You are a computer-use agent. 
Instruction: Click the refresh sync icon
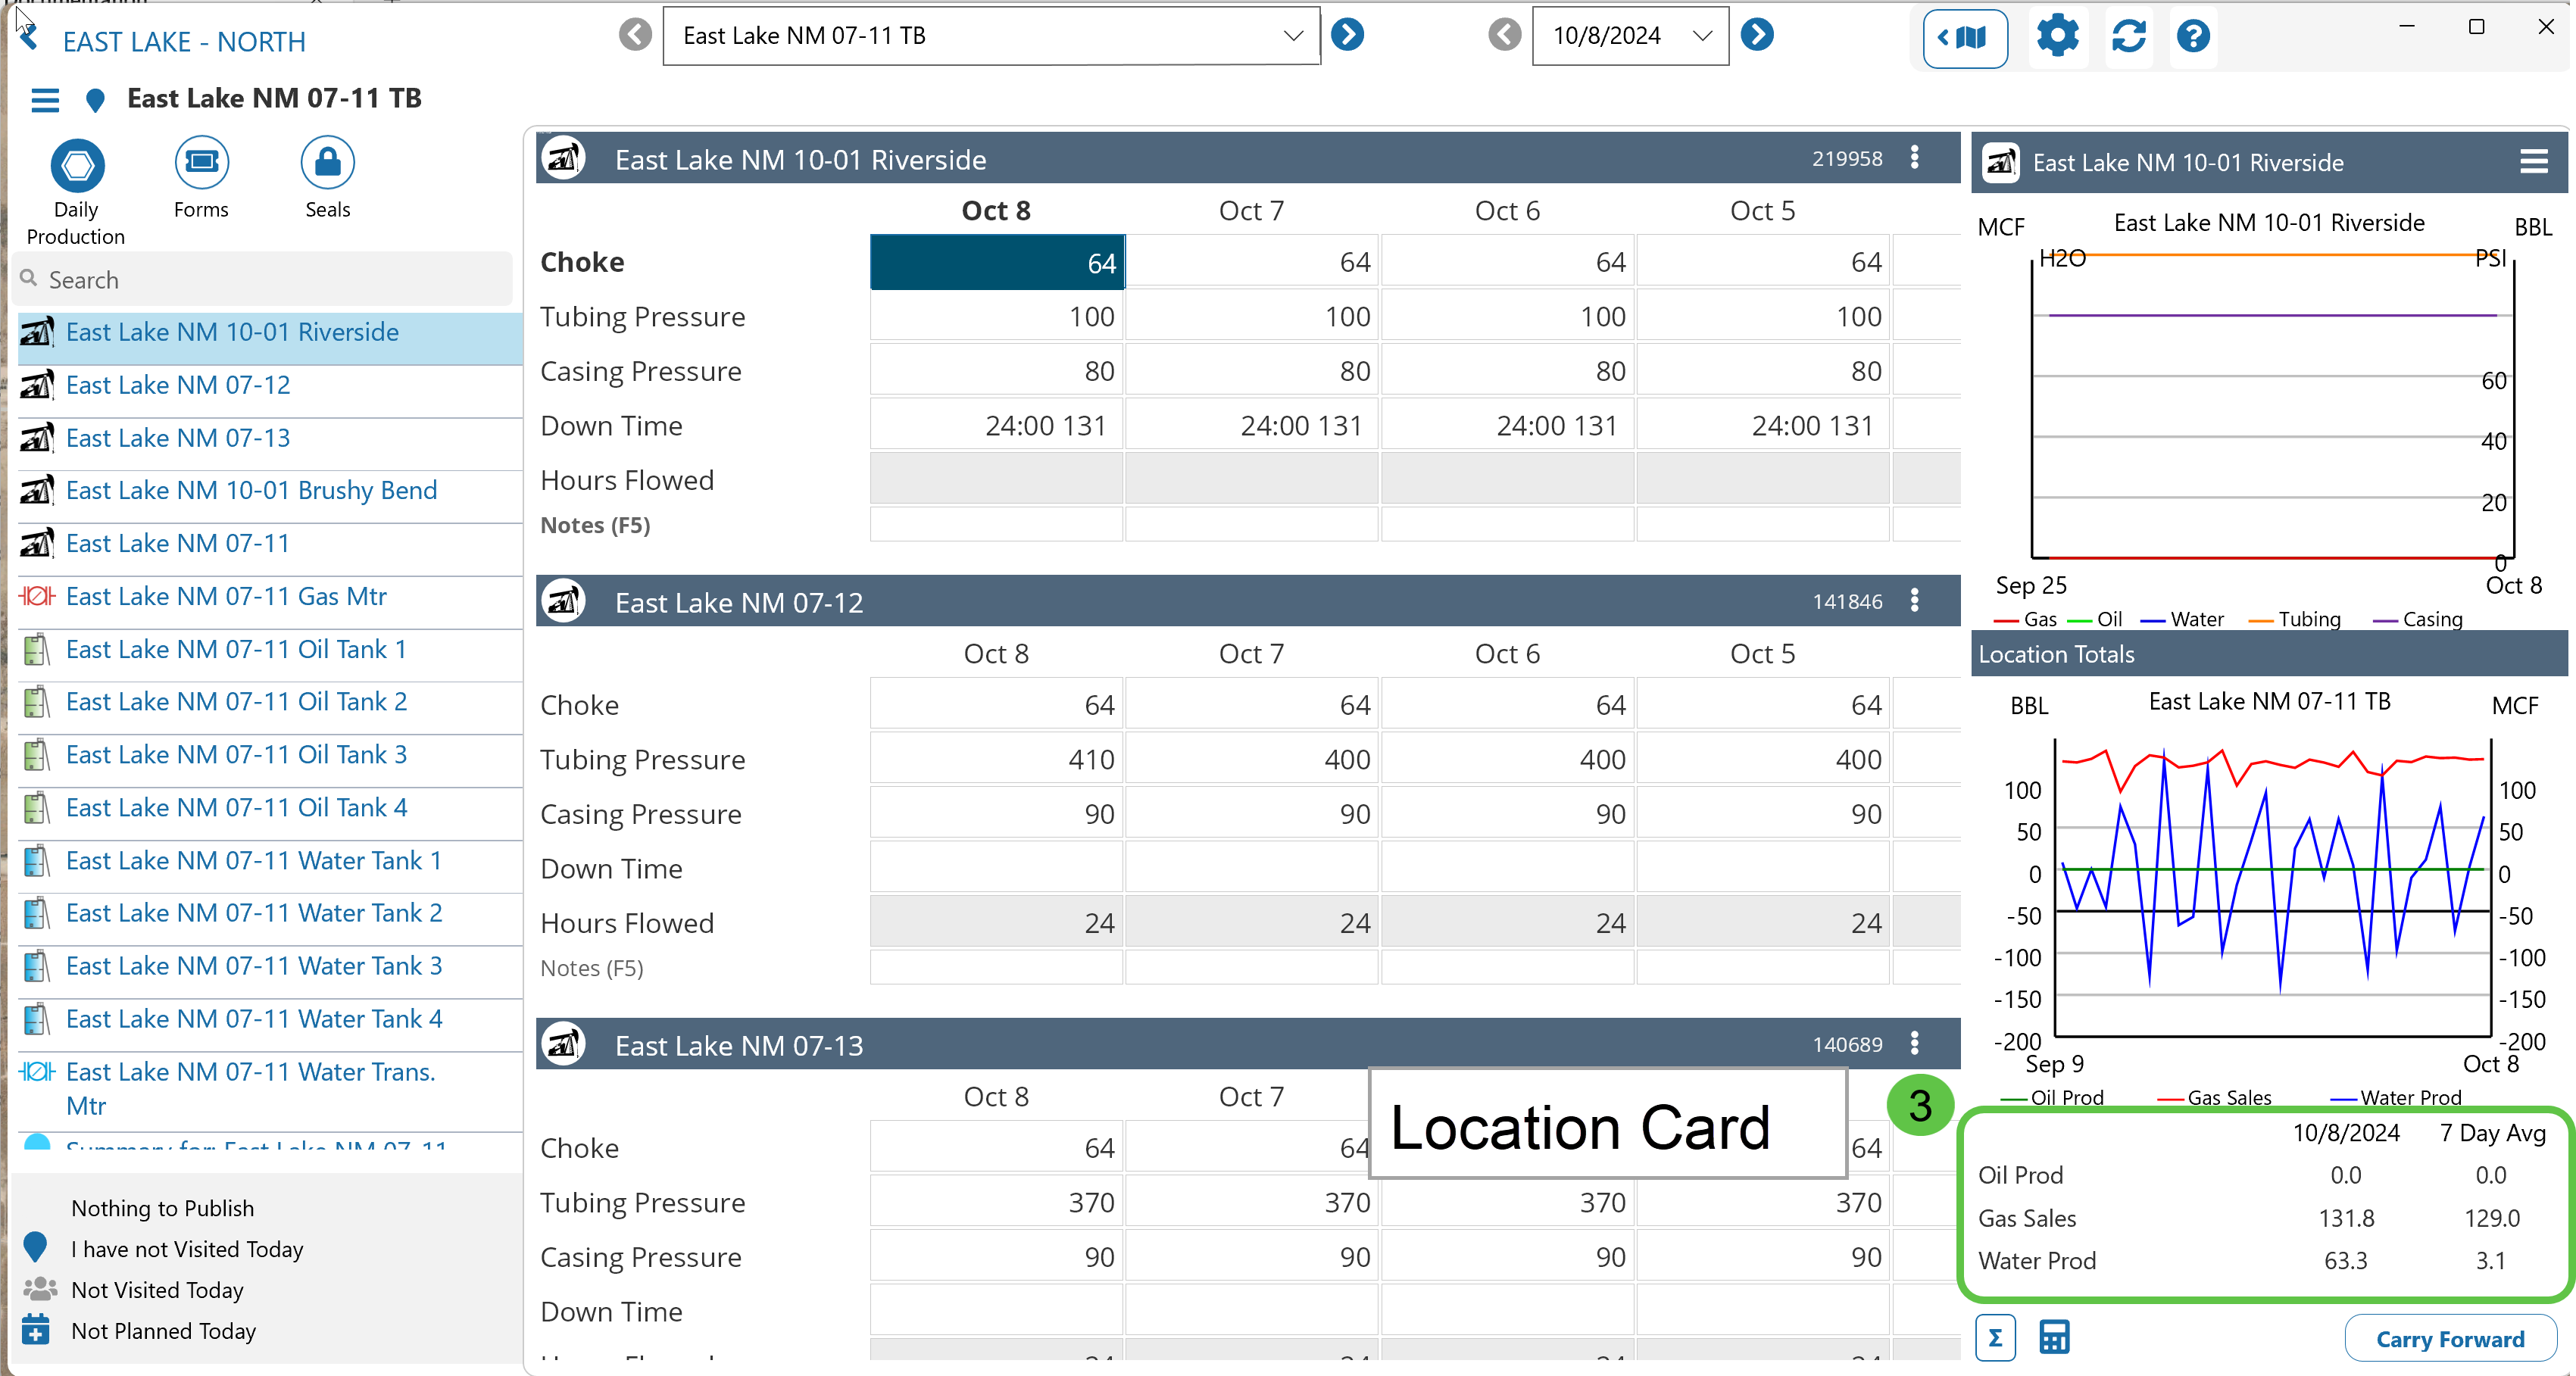tap(2128, 37)
